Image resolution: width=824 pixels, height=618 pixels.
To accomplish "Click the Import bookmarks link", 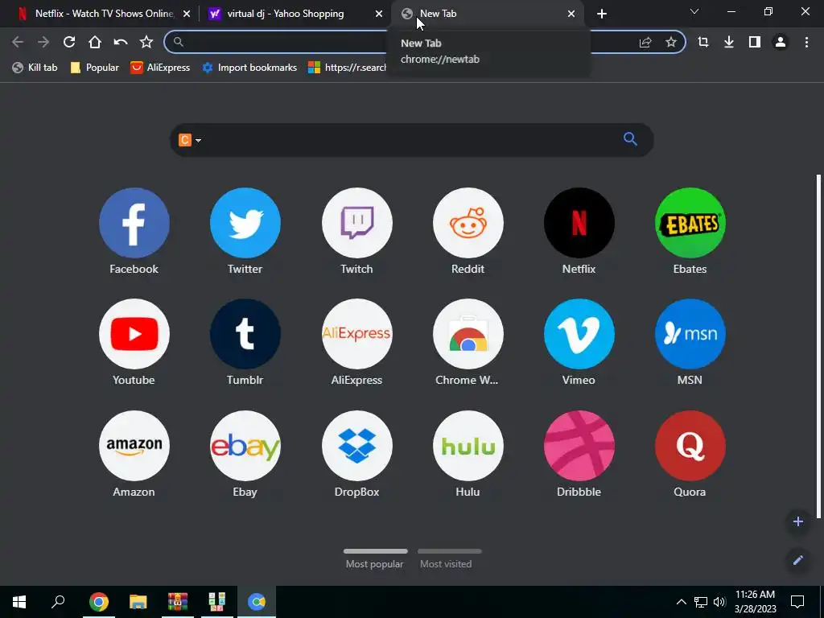I will (249, 68).
